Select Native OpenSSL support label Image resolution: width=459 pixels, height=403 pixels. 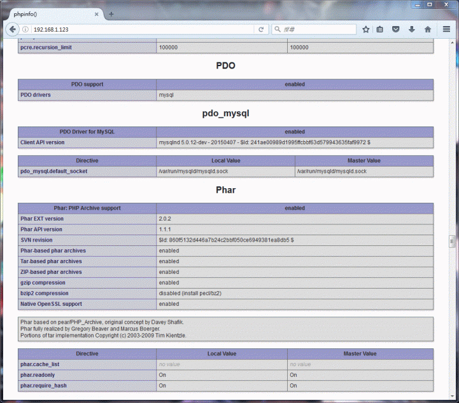[51, 304]
